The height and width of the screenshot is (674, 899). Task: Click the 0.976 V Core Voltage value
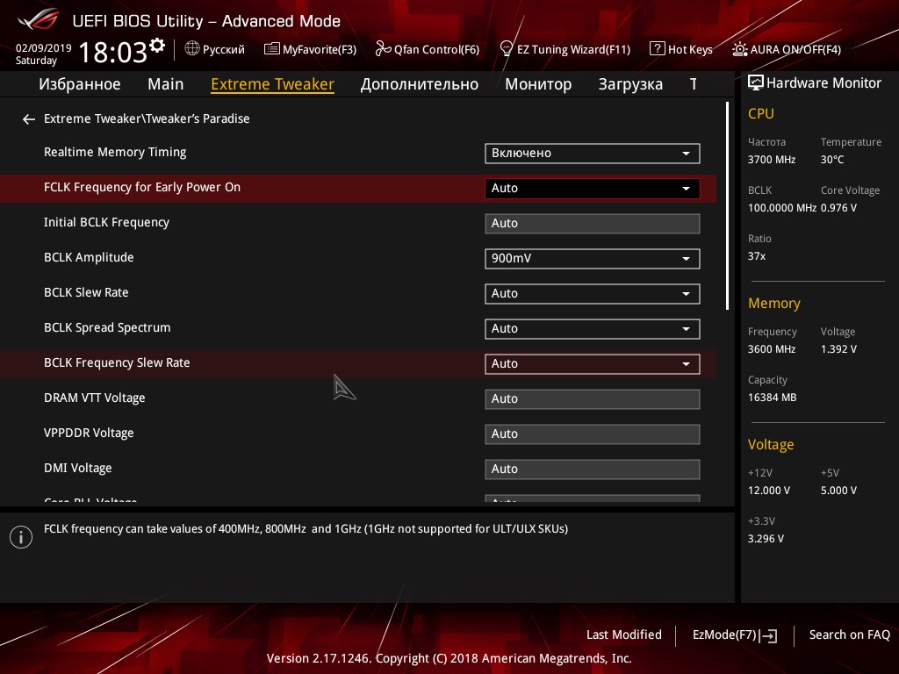(838, 208)
